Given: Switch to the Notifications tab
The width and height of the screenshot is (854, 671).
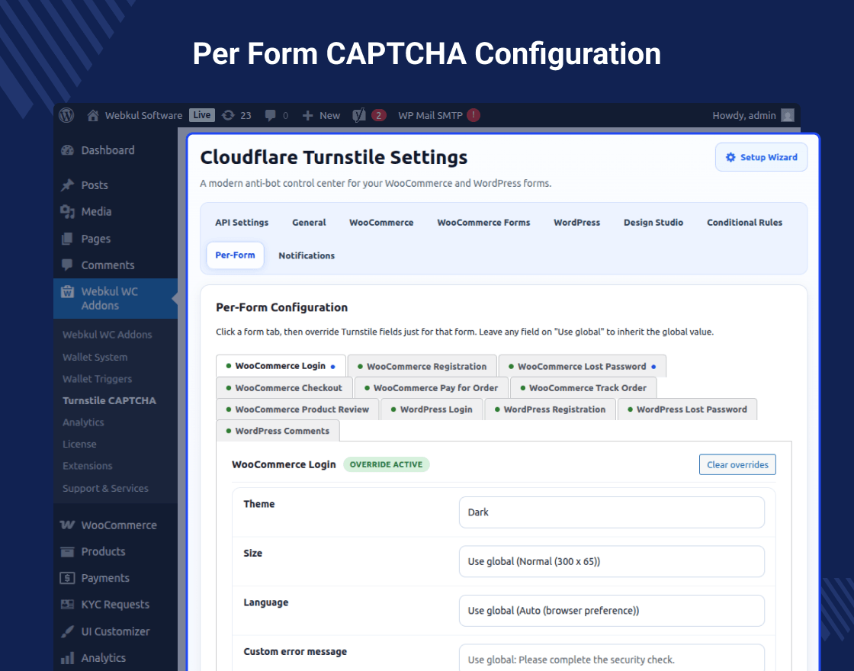Looking at the screenshot, I should click(307, 255).
